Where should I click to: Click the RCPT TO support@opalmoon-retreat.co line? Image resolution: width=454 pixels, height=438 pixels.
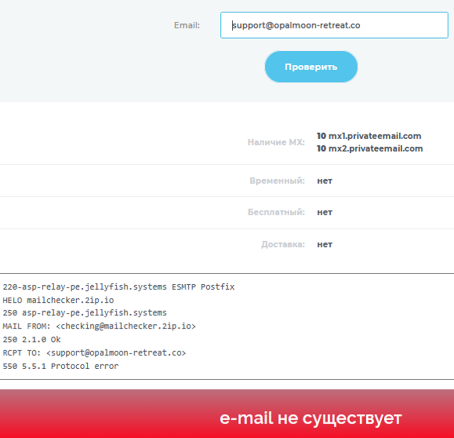pyautogui.click(x=94, y=353)
